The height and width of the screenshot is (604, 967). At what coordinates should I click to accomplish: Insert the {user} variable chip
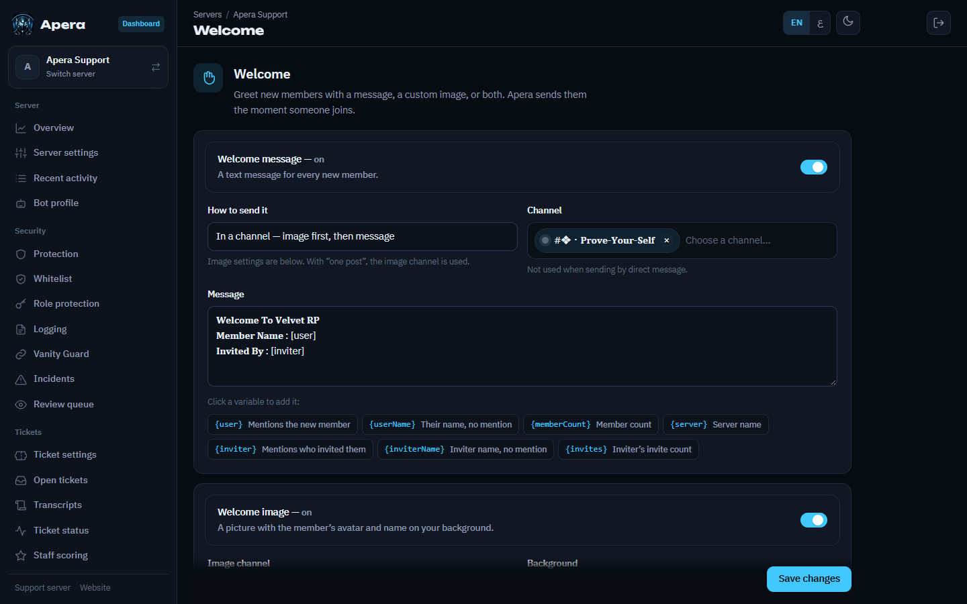tap(283, 425)
